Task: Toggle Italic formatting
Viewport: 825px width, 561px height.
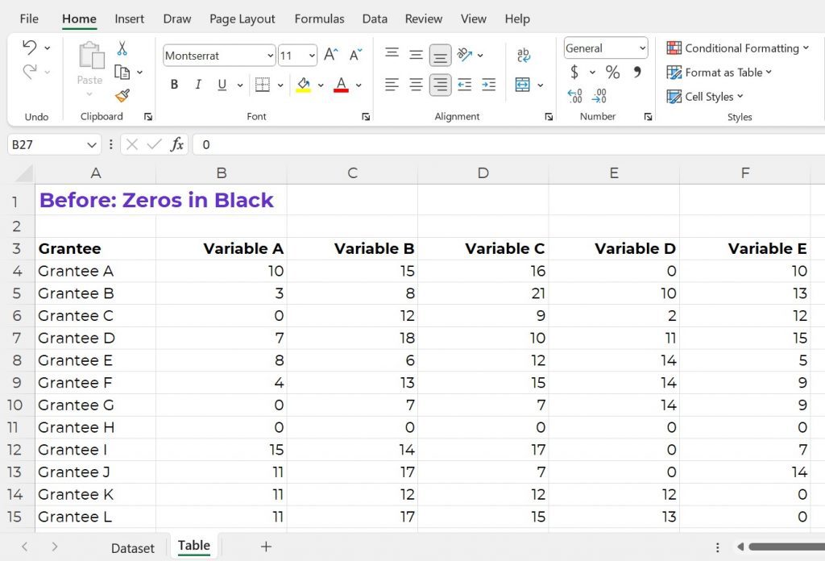Action: coord(198,85)
